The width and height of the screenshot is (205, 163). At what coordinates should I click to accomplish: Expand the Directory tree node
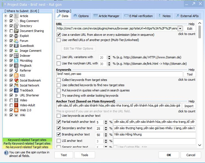[5, 26]
